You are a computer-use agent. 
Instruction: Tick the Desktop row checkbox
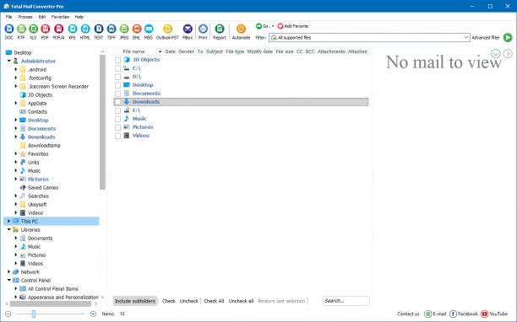[x=117, y=85]
